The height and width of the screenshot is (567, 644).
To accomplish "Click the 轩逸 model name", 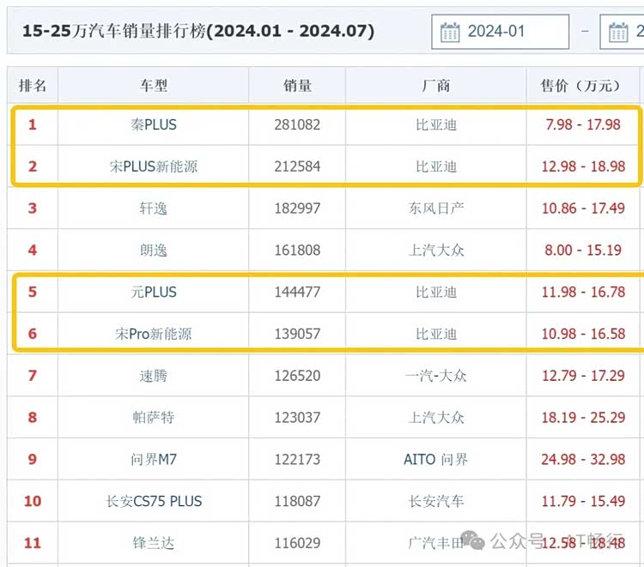I will tap(154, 208).
